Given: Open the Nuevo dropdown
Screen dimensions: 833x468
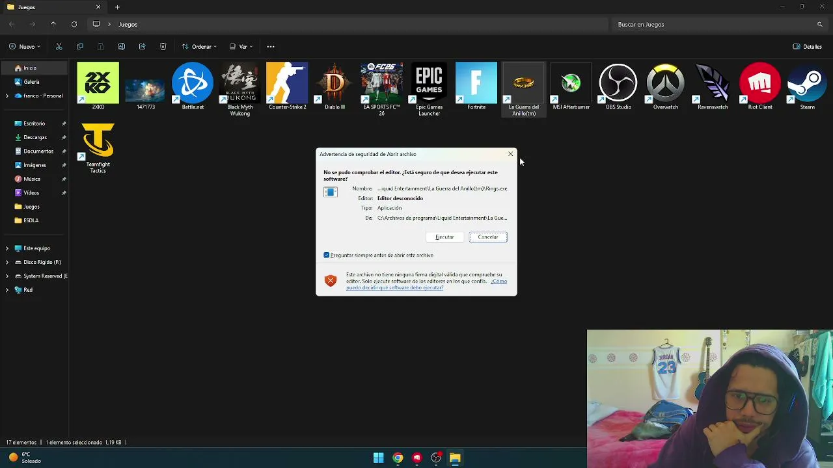Looking at the screenshot, I should (25, 47).
